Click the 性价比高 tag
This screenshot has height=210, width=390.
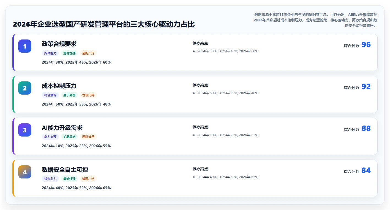pyautogui.click(x=88, y=95)
